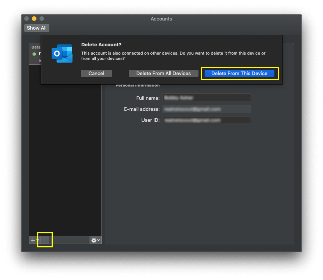
Task: Click the Full name input field
Action: click(x=206, y=98)
